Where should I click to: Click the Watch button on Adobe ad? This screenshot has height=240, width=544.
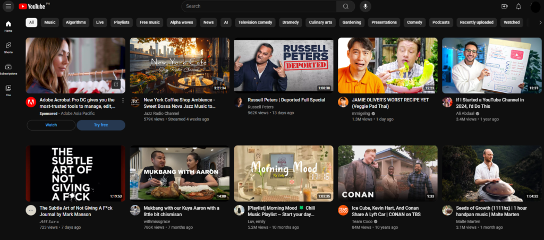tap(51, 125)
